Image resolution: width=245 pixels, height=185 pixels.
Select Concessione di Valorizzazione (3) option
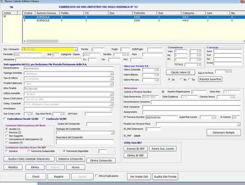[x=6, y=139]
